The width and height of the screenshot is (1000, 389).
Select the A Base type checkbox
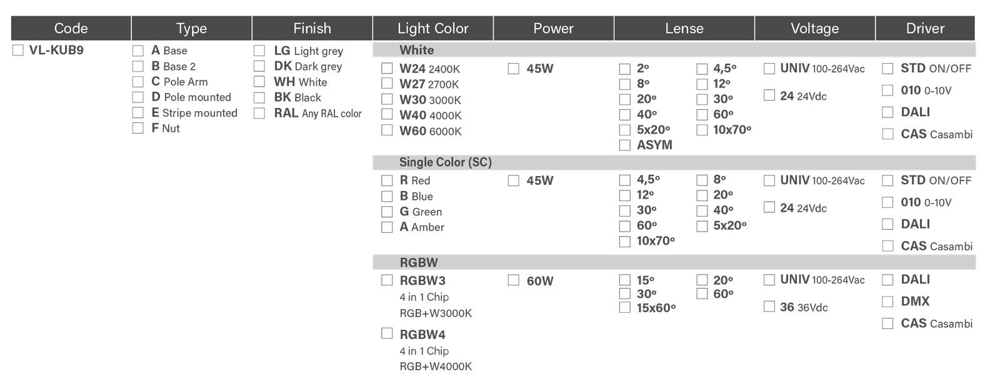(137, 51)
